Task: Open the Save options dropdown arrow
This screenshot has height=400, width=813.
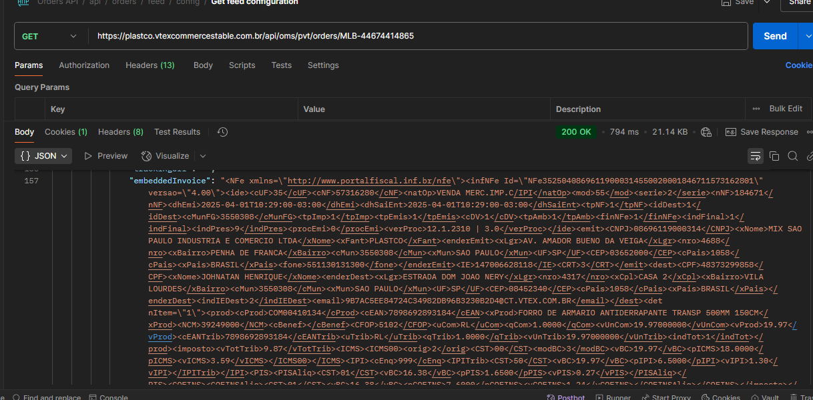Action: point(767,3)
